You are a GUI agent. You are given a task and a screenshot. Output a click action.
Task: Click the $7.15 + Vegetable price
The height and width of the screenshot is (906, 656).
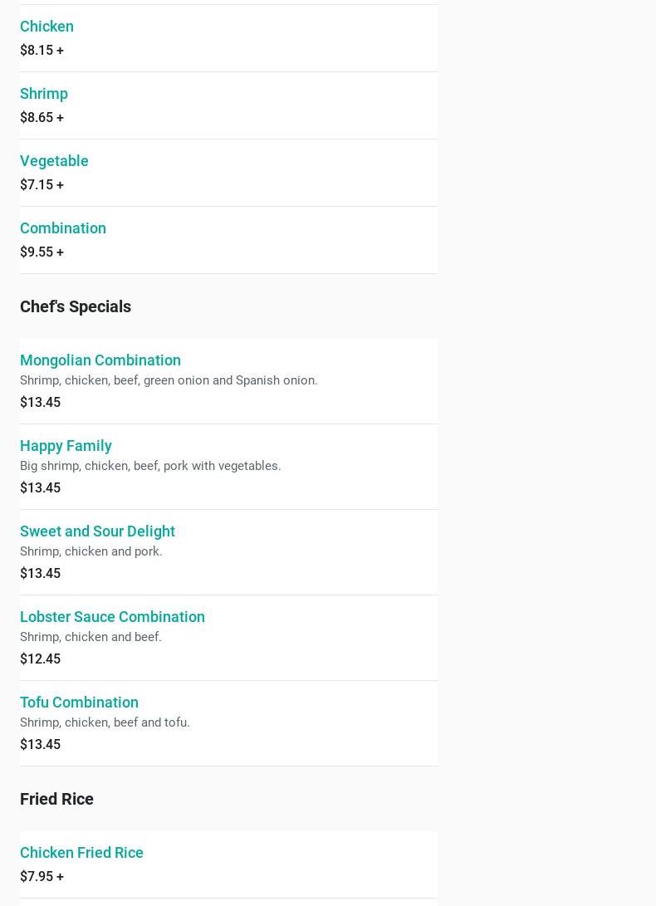pos(42,185)
